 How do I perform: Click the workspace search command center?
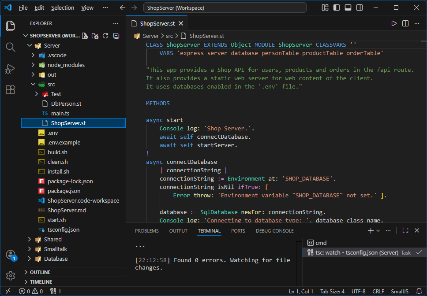[225, 7]
